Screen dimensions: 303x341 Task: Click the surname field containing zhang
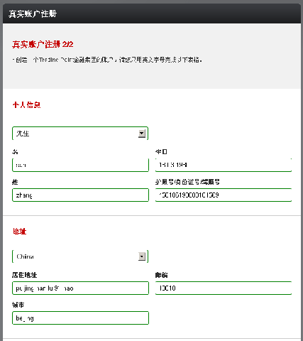pos(80,195)
